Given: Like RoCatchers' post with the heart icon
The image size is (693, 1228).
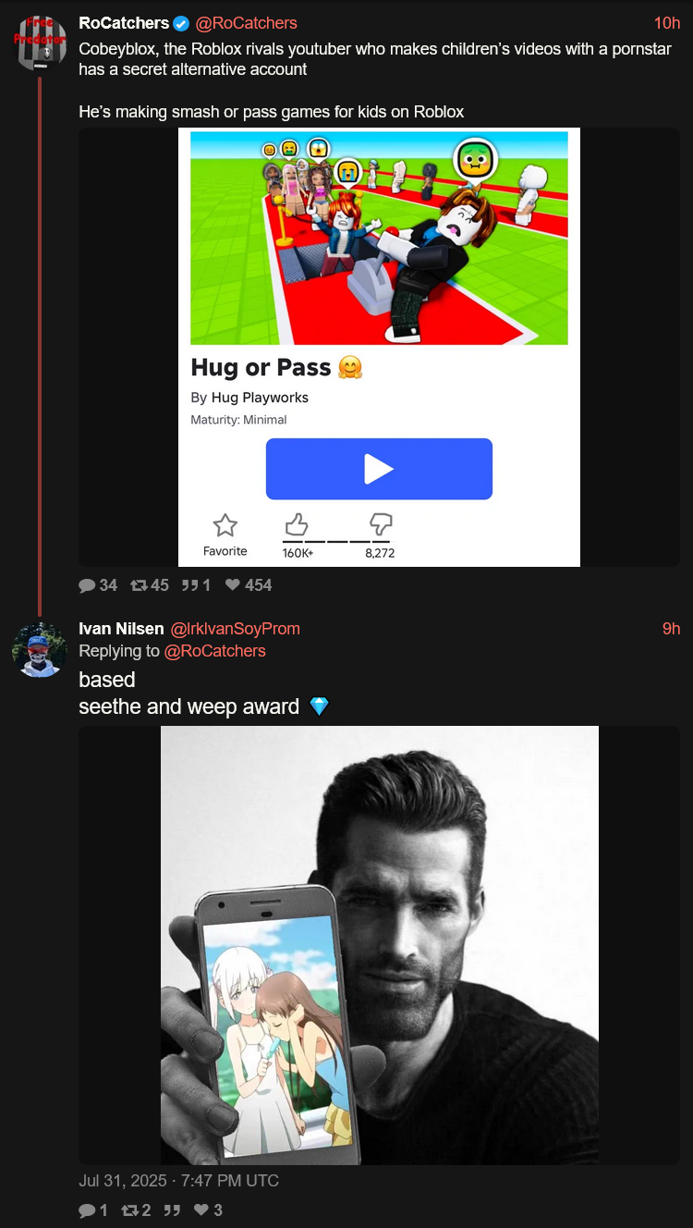Looking at the screenshot, I should coord(233,585).
